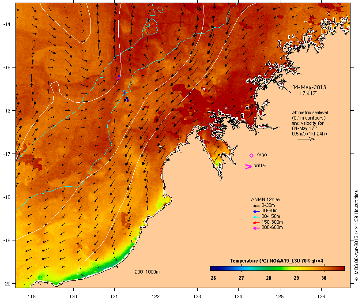The image size is (362, 300).
Task: Click the longitude label 126
Action: pos(321,296)
